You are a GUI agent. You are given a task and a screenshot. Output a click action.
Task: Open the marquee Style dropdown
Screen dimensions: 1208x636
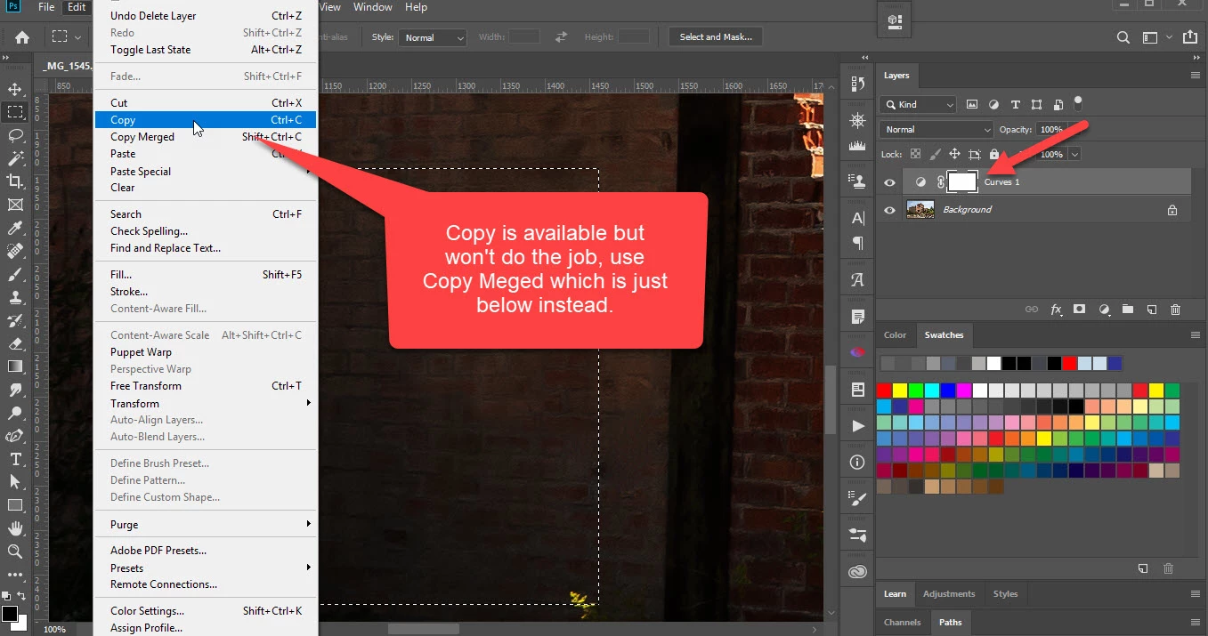click(x=433, y=37)
